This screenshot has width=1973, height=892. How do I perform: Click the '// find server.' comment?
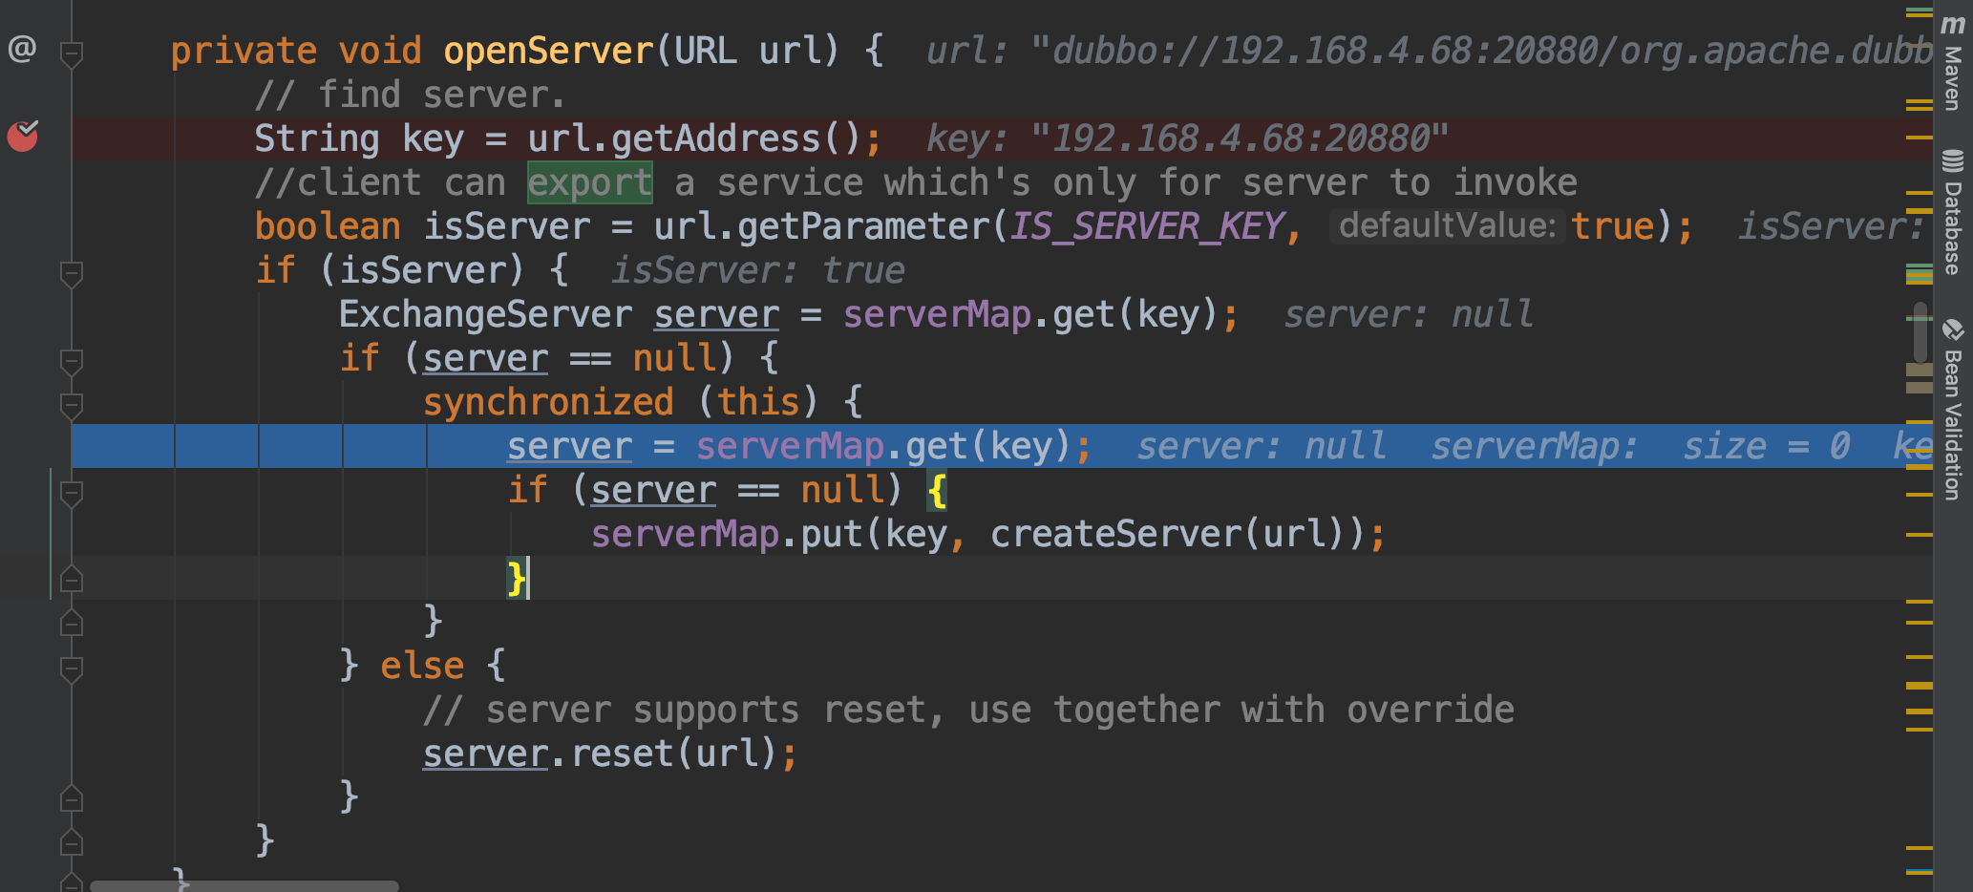[411, 95]
